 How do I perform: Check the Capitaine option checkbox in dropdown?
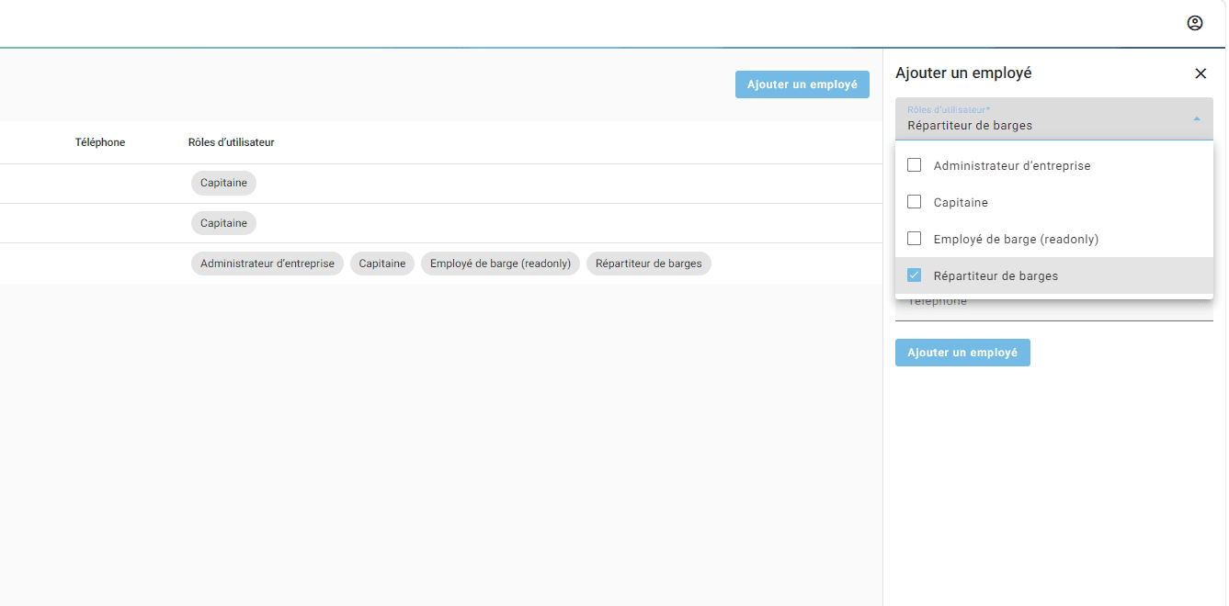pyautogui.click(x=915, y=202)
